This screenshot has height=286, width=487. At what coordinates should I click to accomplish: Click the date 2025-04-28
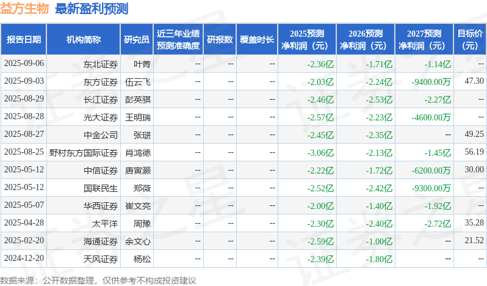pyautogui.click(x=24, y=223)
